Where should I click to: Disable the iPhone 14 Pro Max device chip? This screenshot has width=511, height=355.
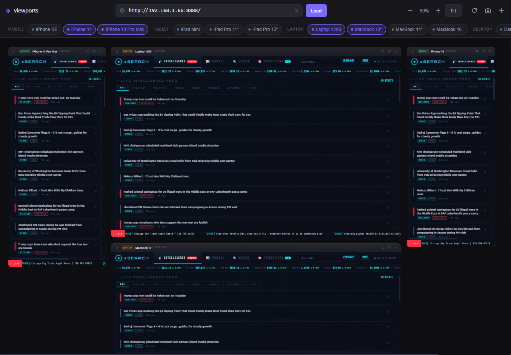(x=123, y=29)
